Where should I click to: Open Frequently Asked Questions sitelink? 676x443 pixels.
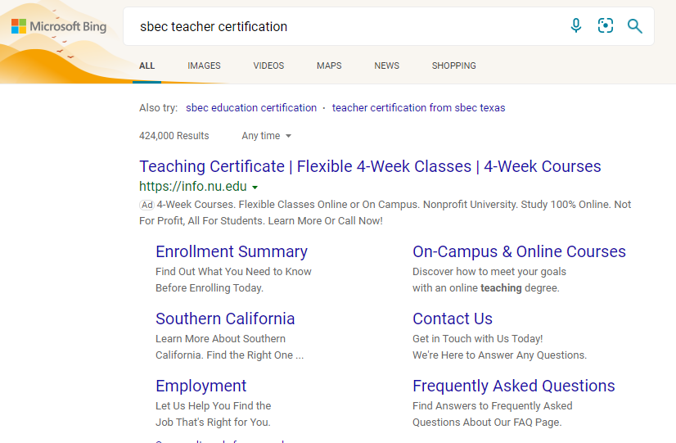(x=513, y=386)
